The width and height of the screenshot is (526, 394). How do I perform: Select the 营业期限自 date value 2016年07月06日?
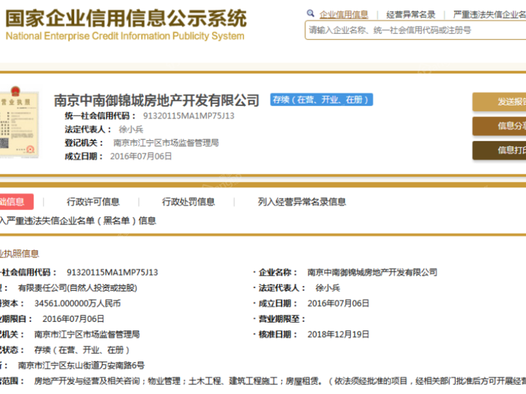[x=73, y=319]
